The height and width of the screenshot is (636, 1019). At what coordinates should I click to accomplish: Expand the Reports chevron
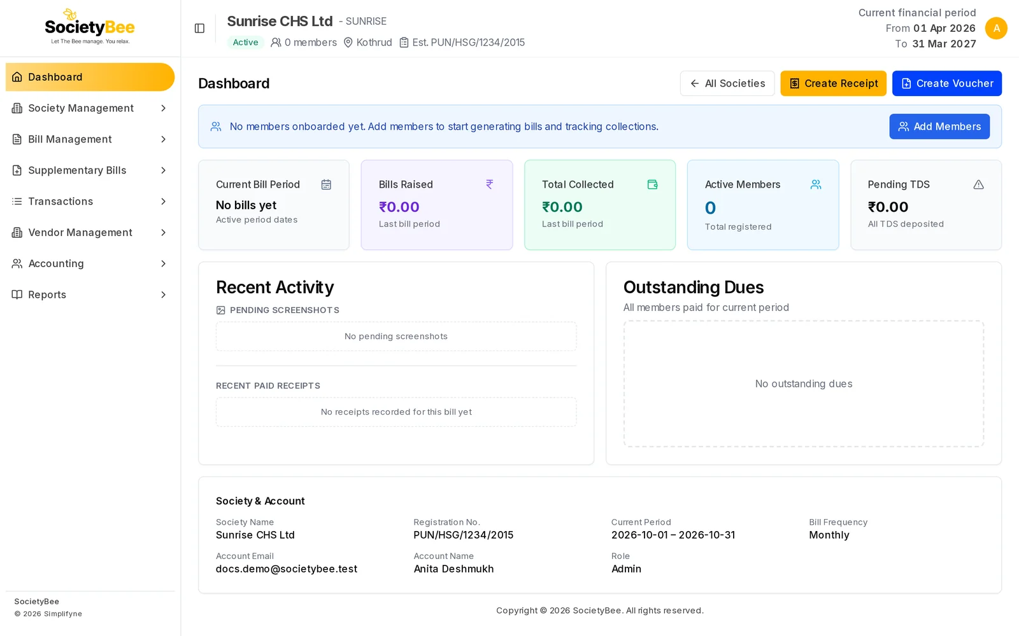click(x=163, y=294)
